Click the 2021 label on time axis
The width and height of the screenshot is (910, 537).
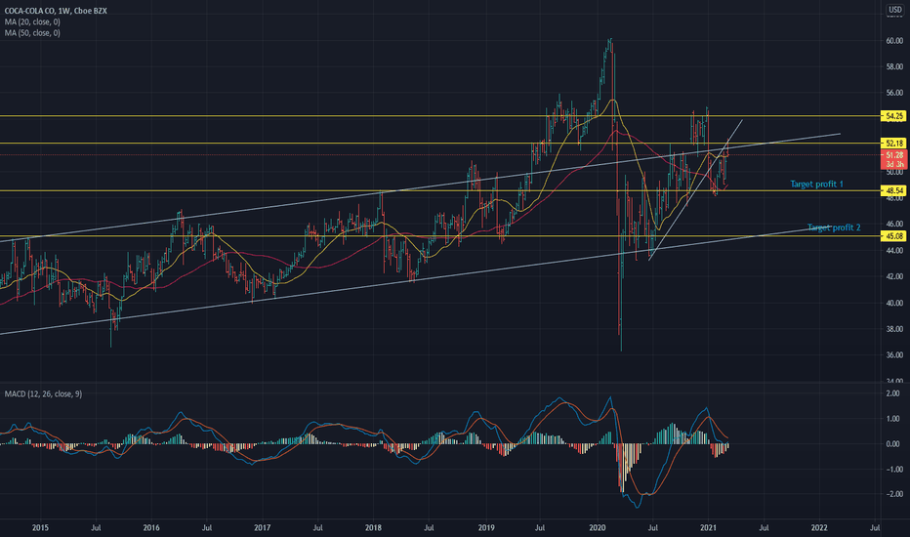tap(708, 527)
